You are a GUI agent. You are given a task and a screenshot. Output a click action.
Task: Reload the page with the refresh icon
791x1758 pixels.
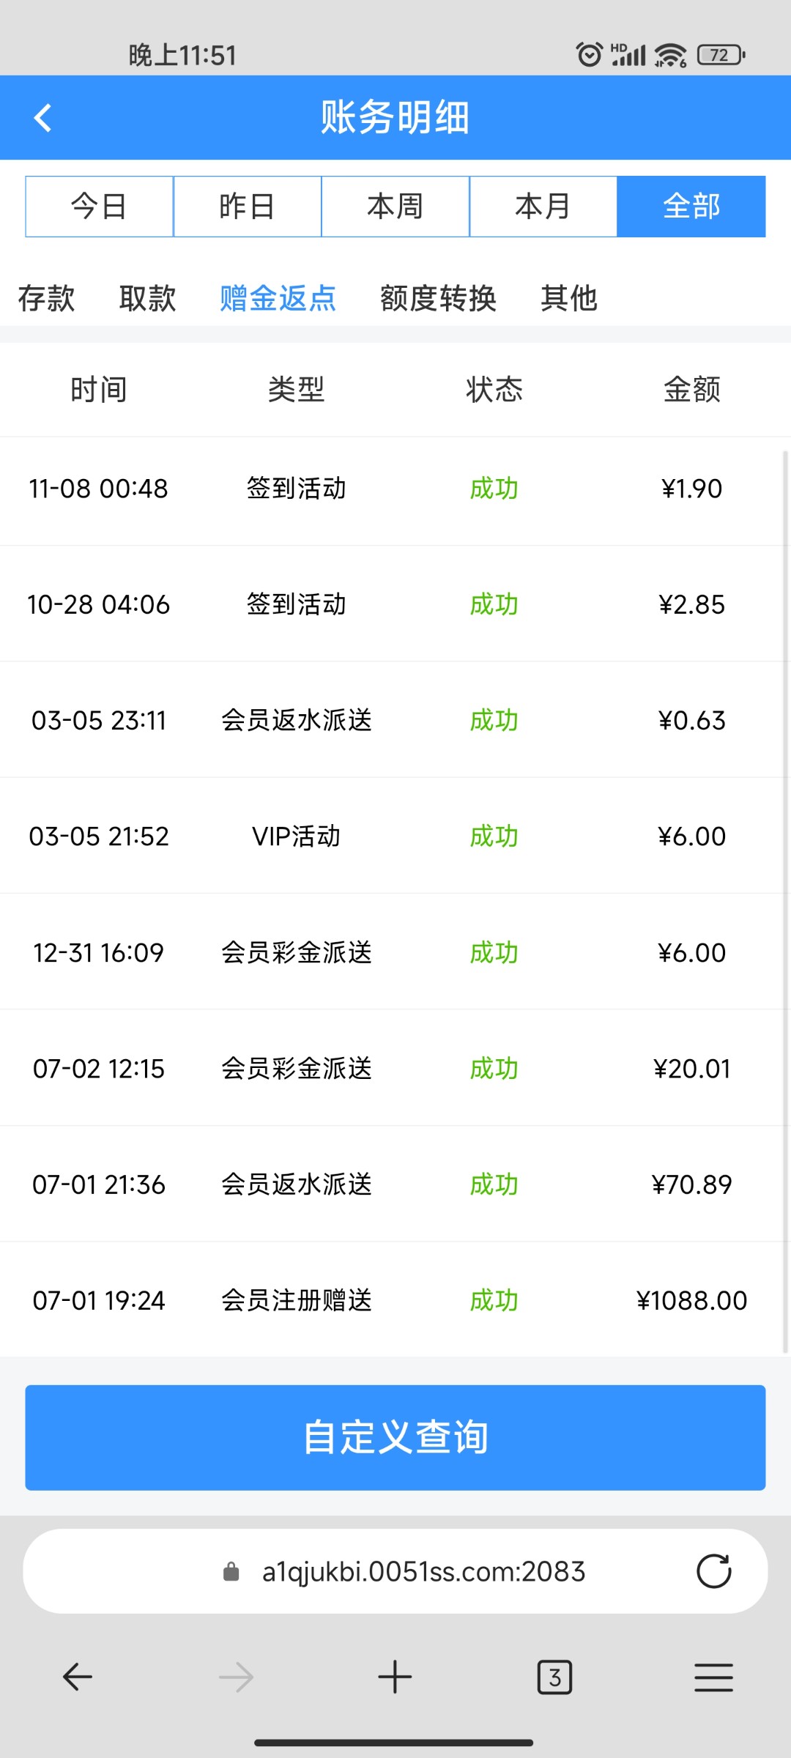tap(713, 1571)
